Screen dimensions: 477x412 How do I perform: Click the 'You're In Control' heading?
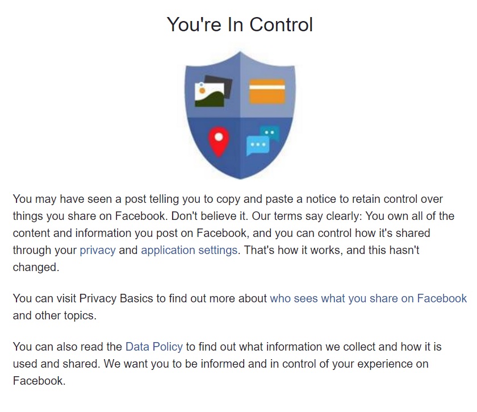(x=240, y=24)
